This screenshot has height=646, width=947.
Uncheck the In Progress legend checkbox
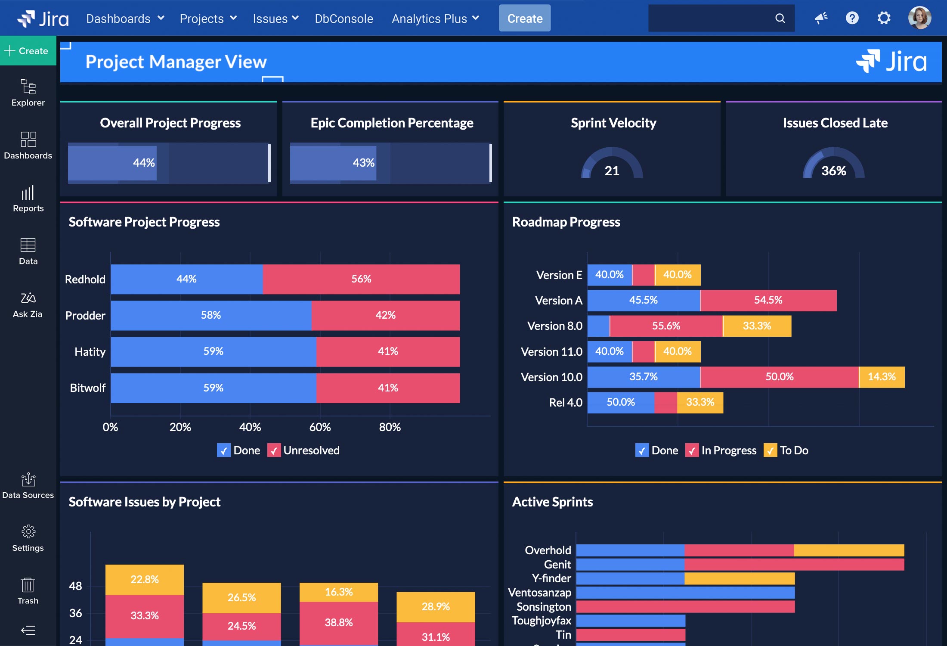[x=692, y=450]
